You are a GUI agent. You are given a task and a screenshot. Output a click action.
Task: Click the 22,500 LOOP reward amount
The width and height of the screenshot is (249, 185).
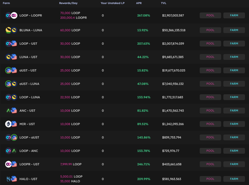tap(70, 97)
